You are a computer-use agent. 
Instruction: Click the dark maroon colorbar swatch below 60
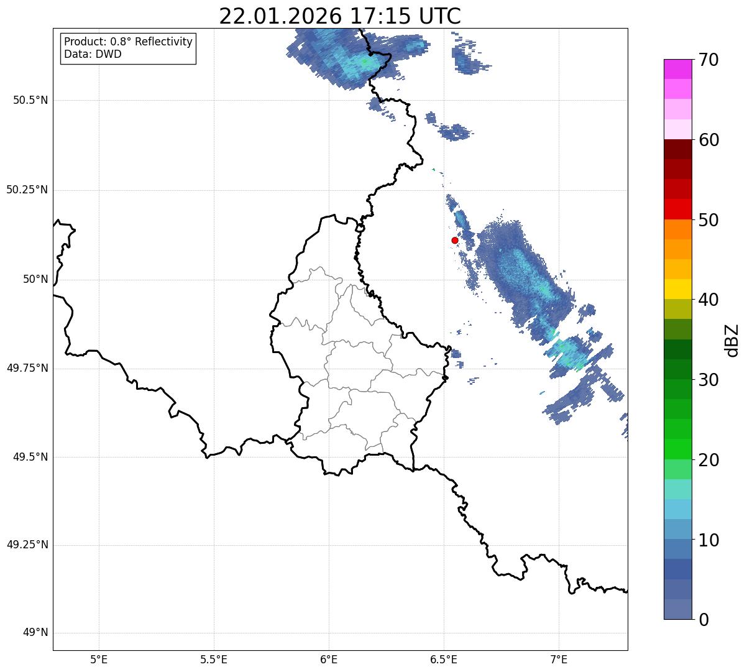(x=677, y=149)
